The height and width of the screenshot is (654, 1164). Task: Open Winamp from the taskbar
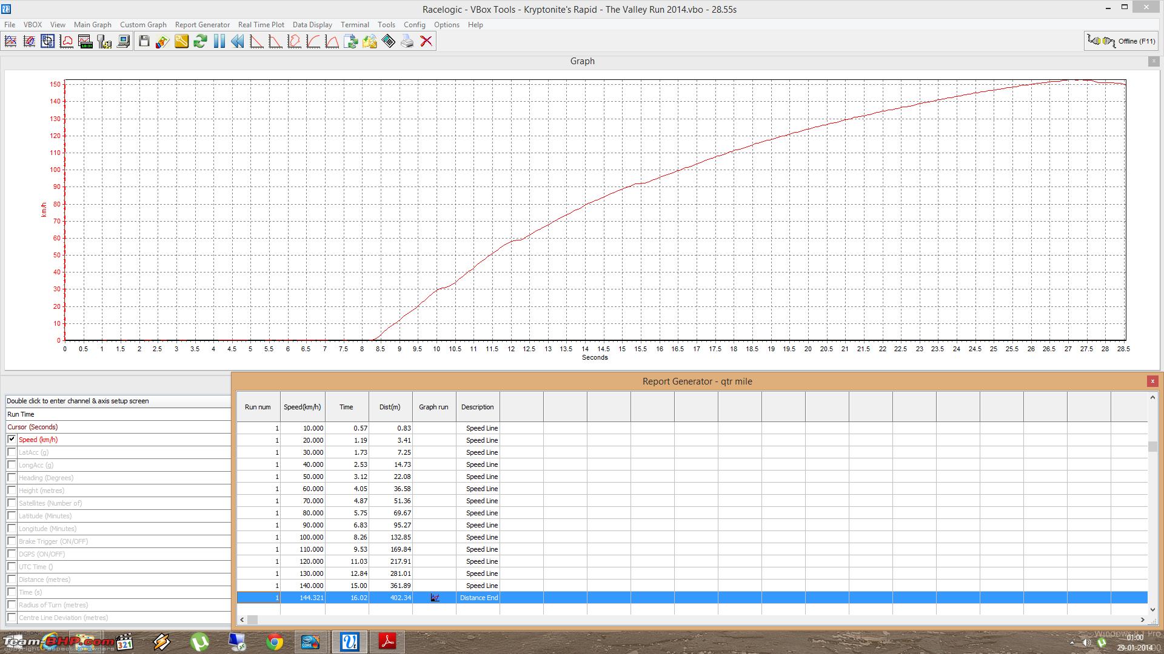(x=162, y=642)
